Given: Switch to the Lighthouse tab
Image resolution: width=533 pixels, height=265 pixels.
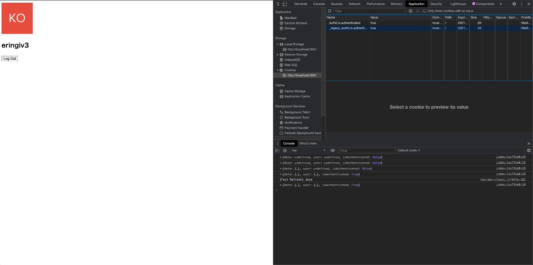Looking at the screenshot, I should (458, 4).
